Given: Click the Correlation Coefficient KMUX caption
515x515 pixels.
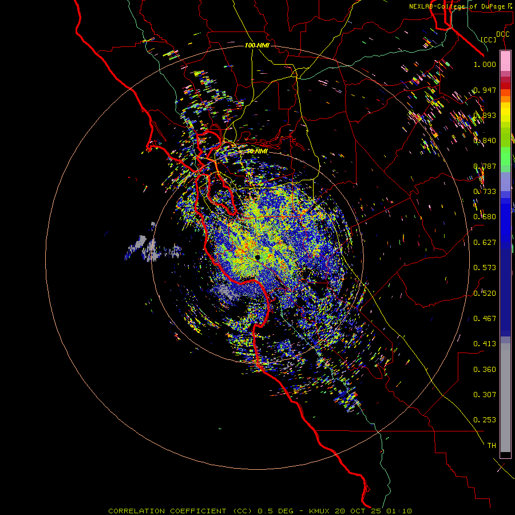Looking at the screenshot, I should (260, 511).
